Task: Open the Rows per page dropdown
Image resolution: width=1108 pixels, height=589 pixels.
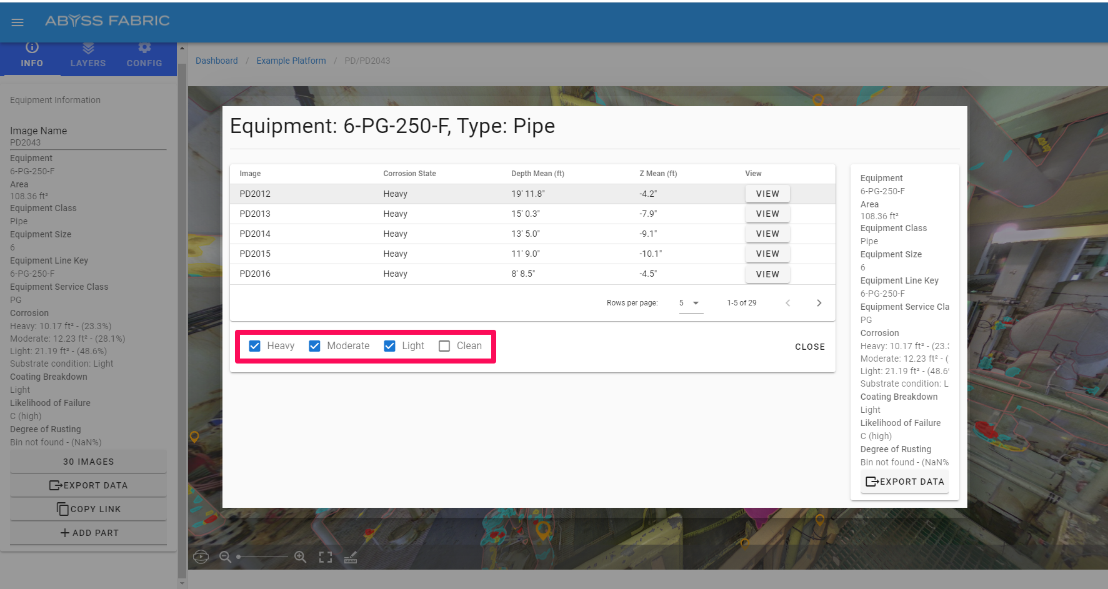Action: [x=691, y=303]
